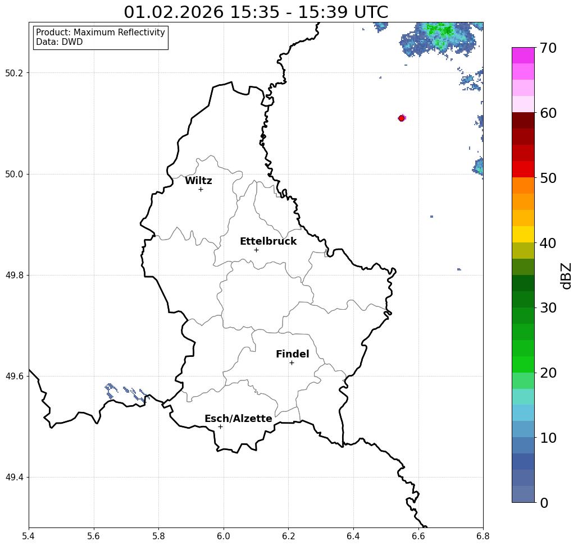Click the 'Data: DWD' source text
This screenshot has height=546, width=578.
60,42
